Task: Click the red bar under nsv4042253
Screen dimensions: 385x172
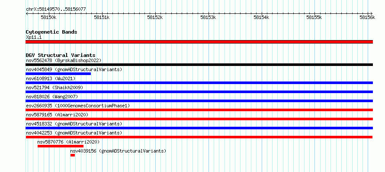Action: (199, 137)
